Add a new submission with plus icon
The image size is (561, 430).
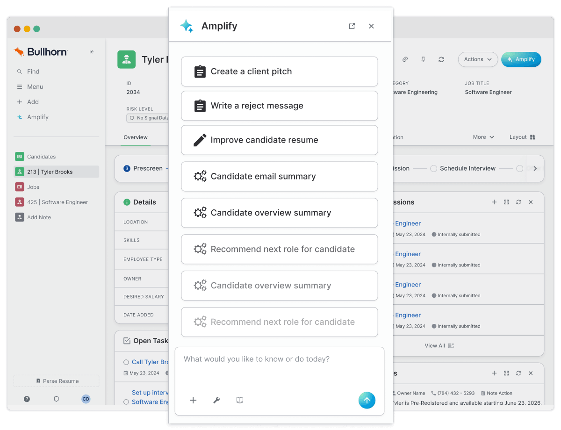click(494, 202)
